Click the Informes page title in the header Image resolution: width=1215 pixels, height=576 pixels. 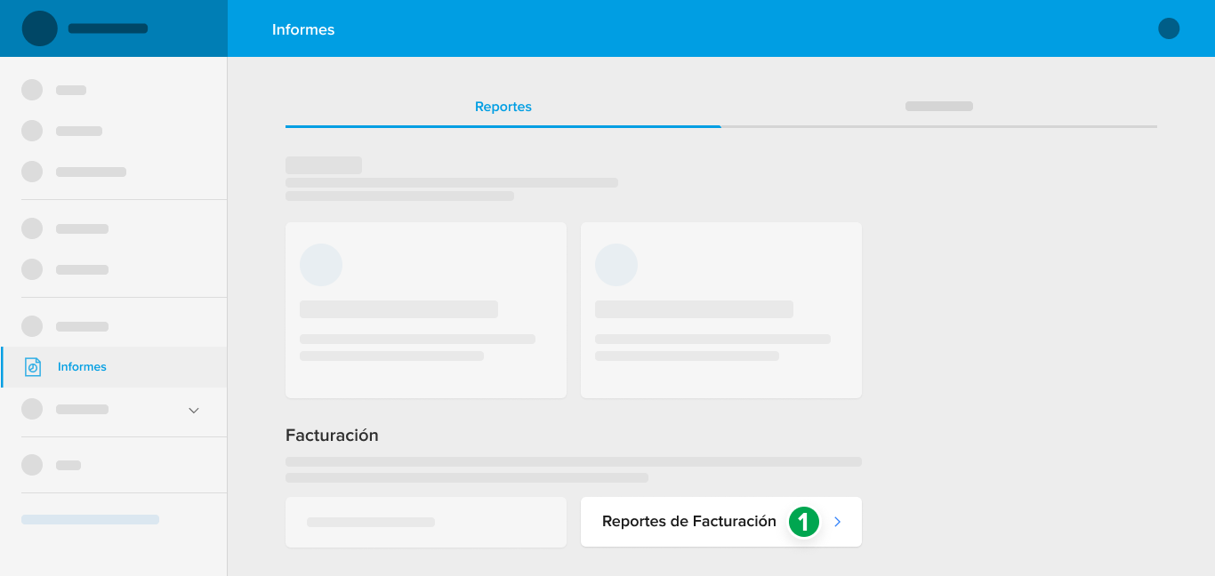click(303, 29)
